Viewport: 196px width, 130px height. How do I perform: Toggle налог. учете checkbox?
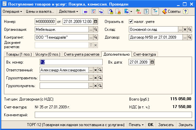[x=131, y=22]
